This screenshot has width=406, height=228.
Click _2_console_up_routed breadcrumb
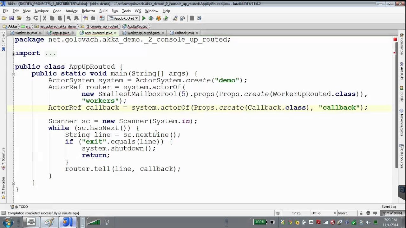99,26
